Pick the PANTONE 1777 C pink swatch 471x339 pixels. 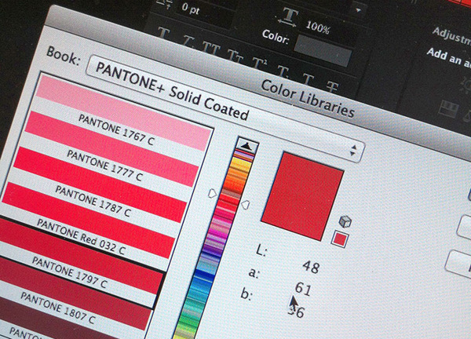[x=111, y=148]
